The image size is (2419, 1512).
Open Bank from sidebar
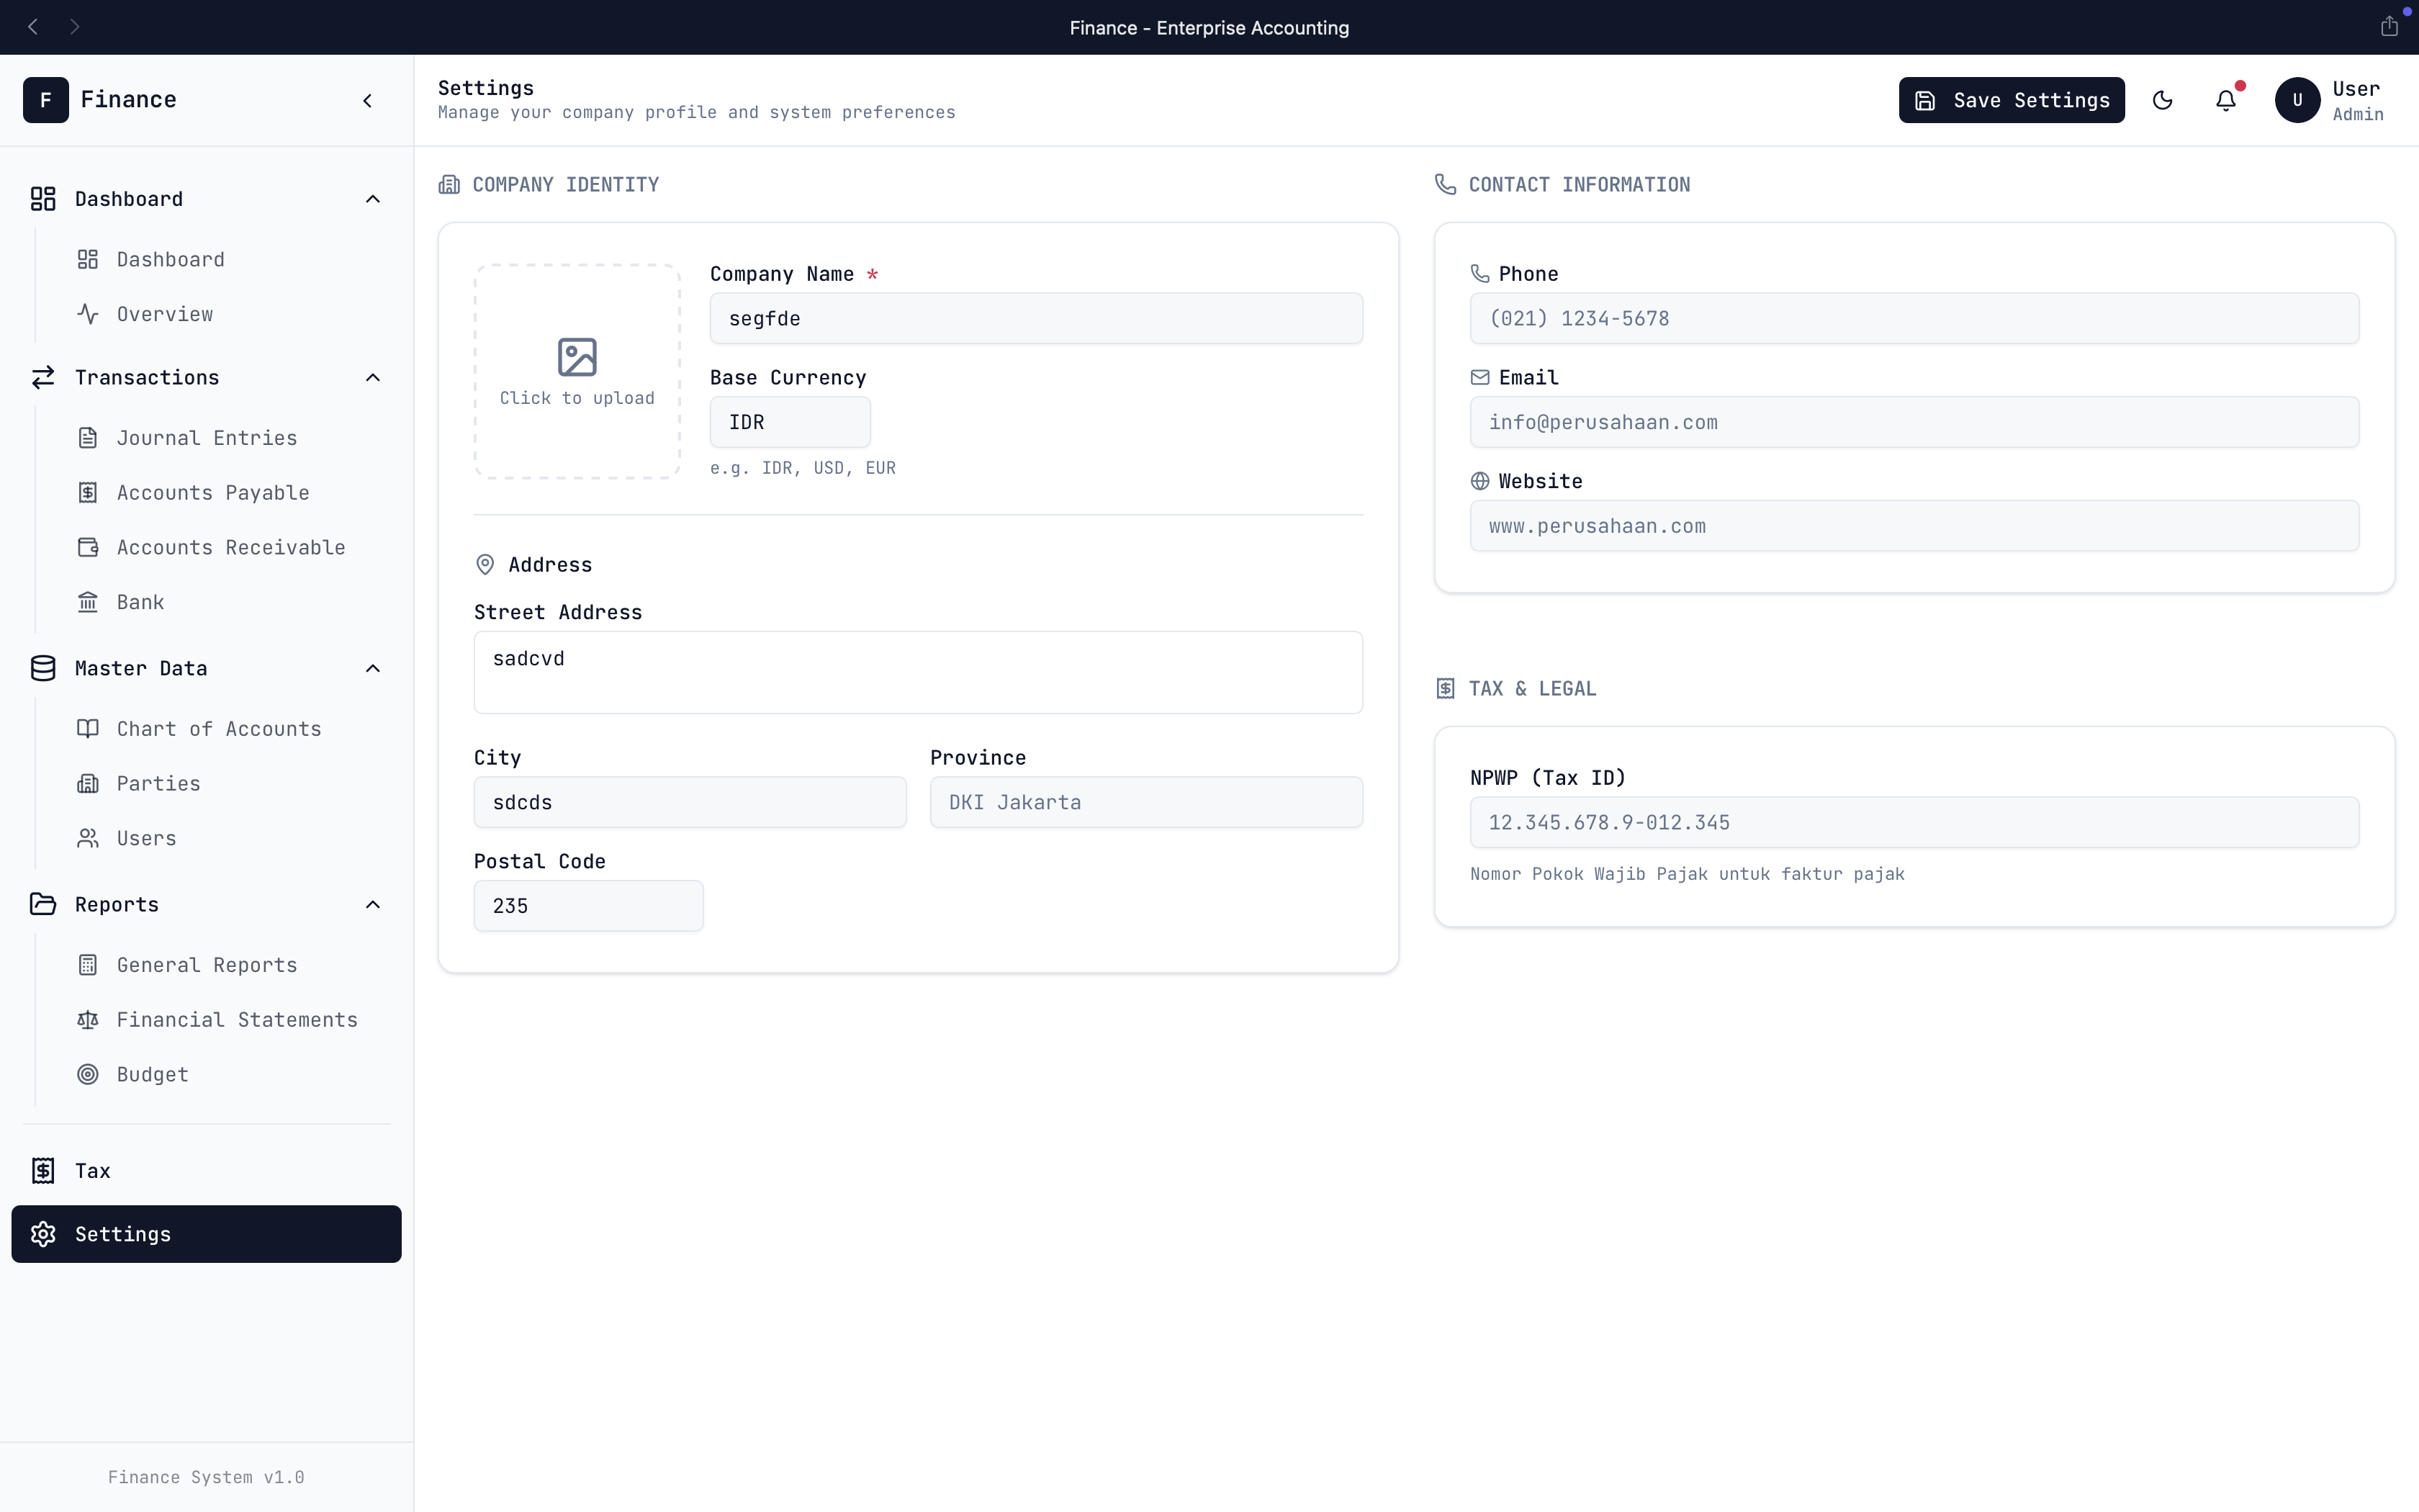pyautogui.click(x=140, y=602)
